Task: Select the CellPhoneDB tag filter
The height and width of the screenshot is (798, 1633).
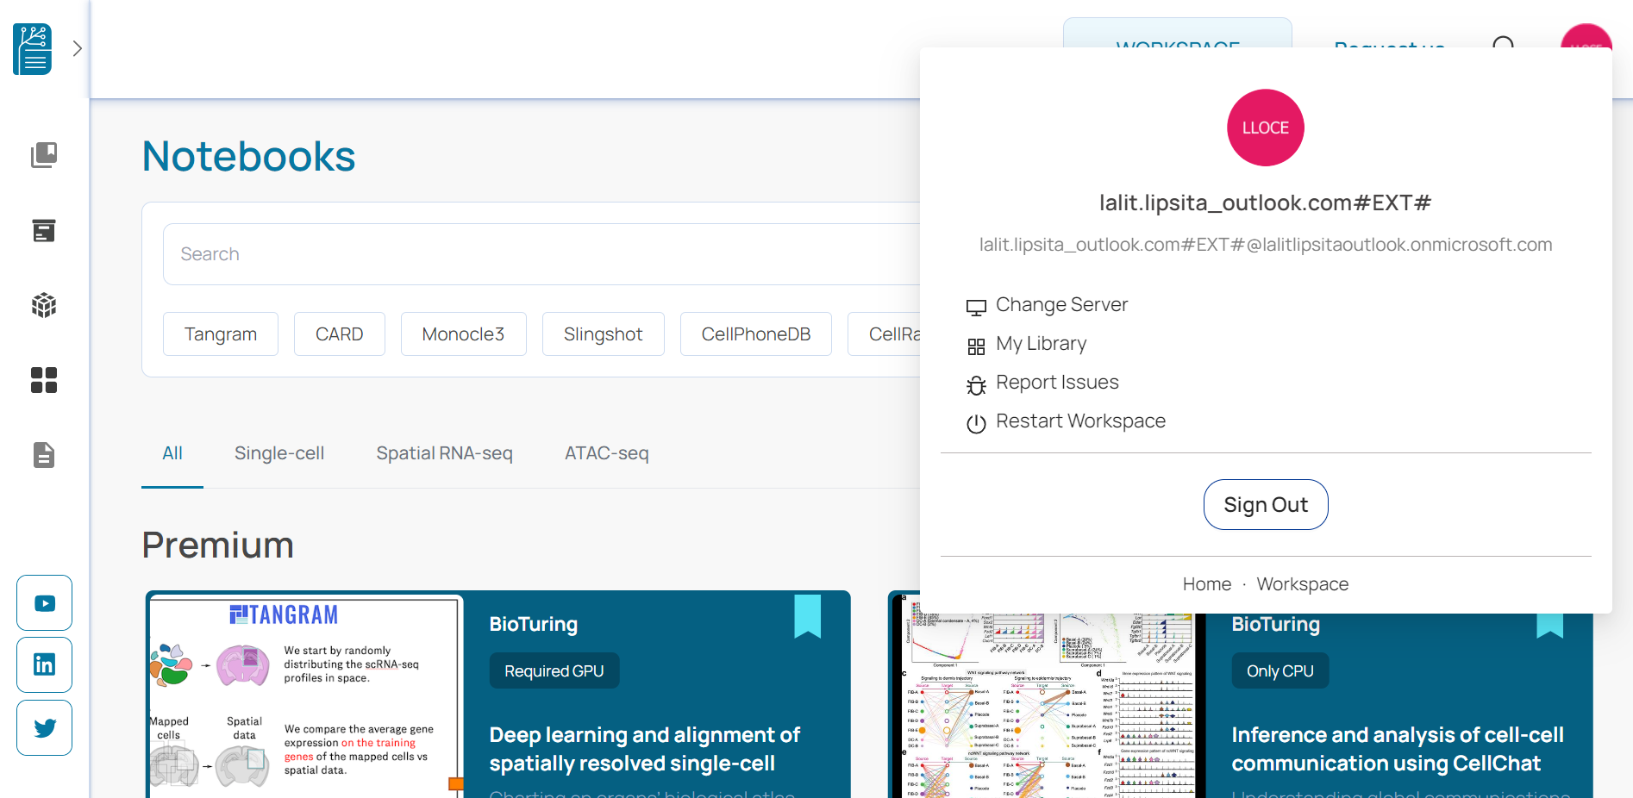Action: pyautogui.click(x=756, y=334)
